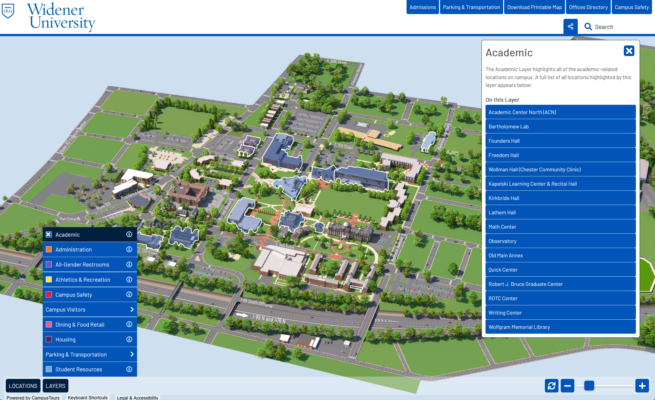The image size is (655, 400).
Task: Open info for Athletics & Recreation layer
Action: coord(129,279)
